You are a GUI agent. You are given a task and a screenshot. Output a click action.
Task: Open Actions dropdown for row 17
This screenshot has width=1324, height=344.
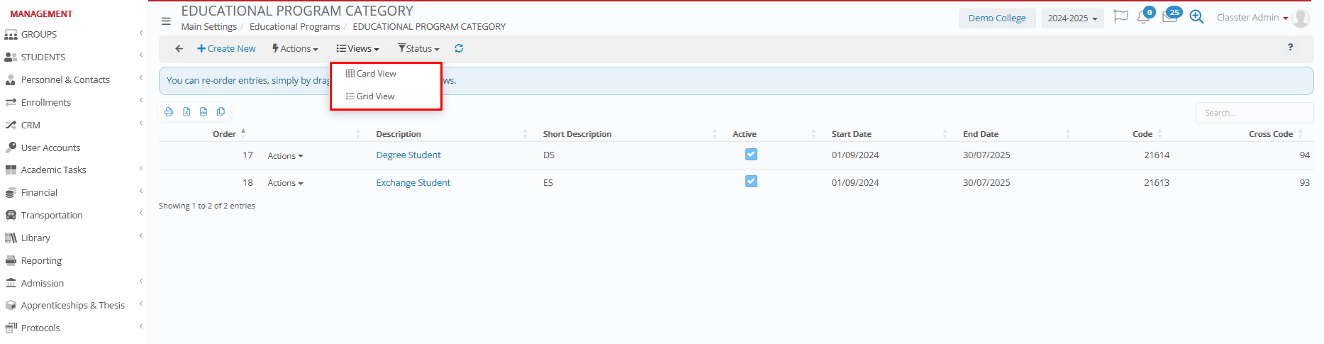click(285, 156)
